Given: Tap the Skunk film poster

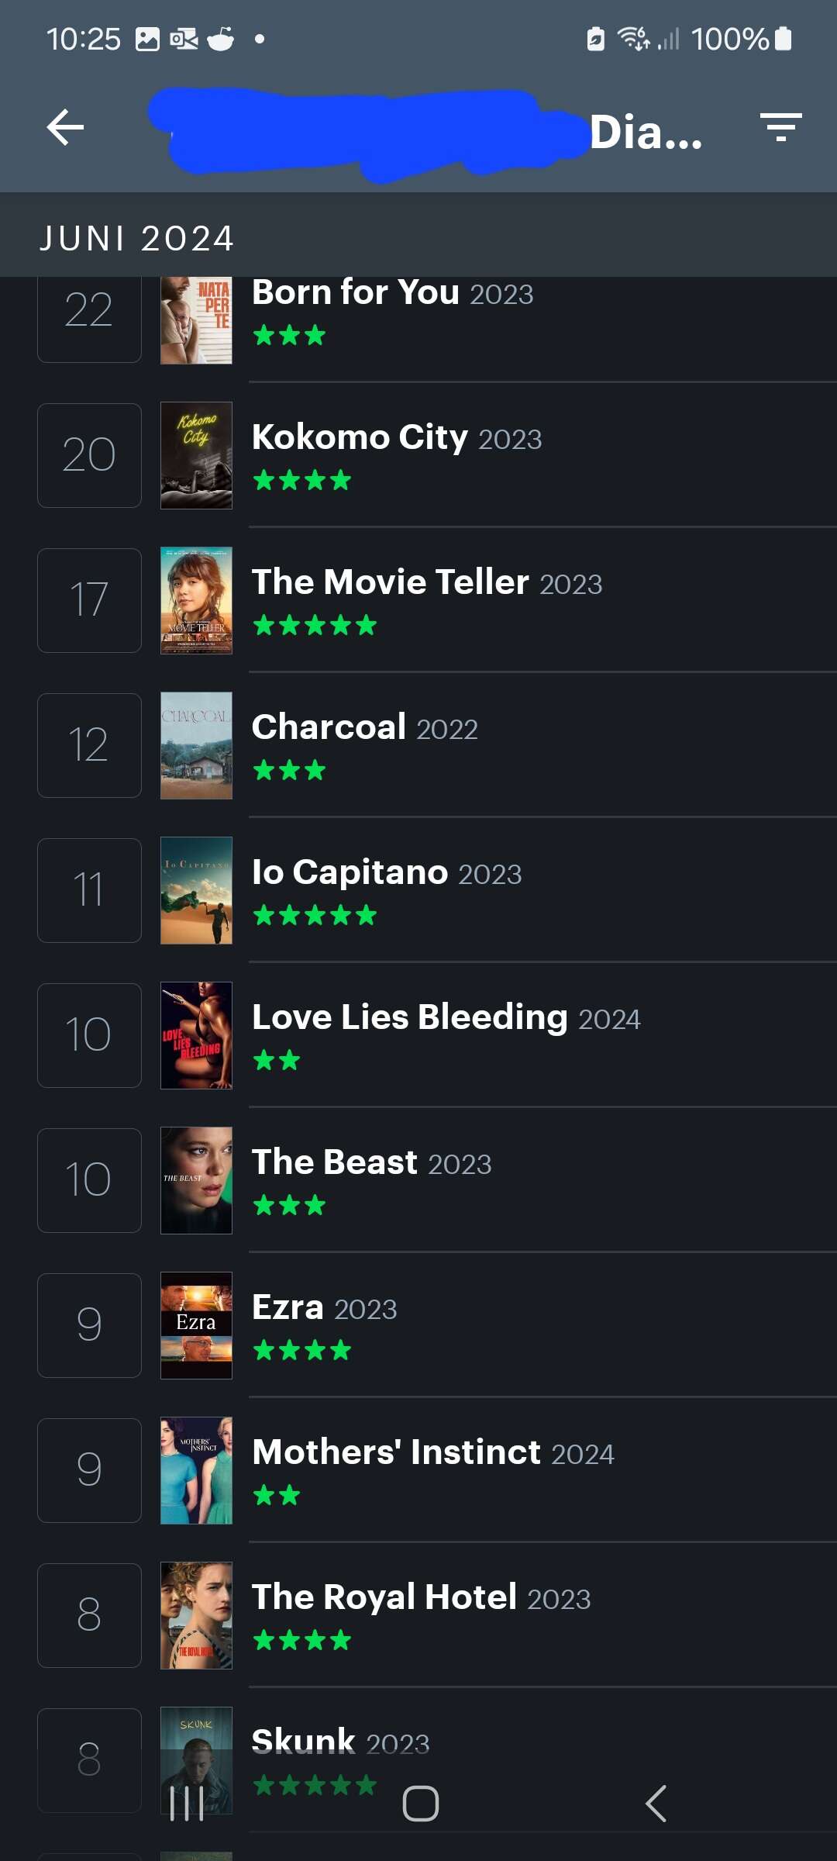Looking at the screenshot, I should coord(196,1760).
